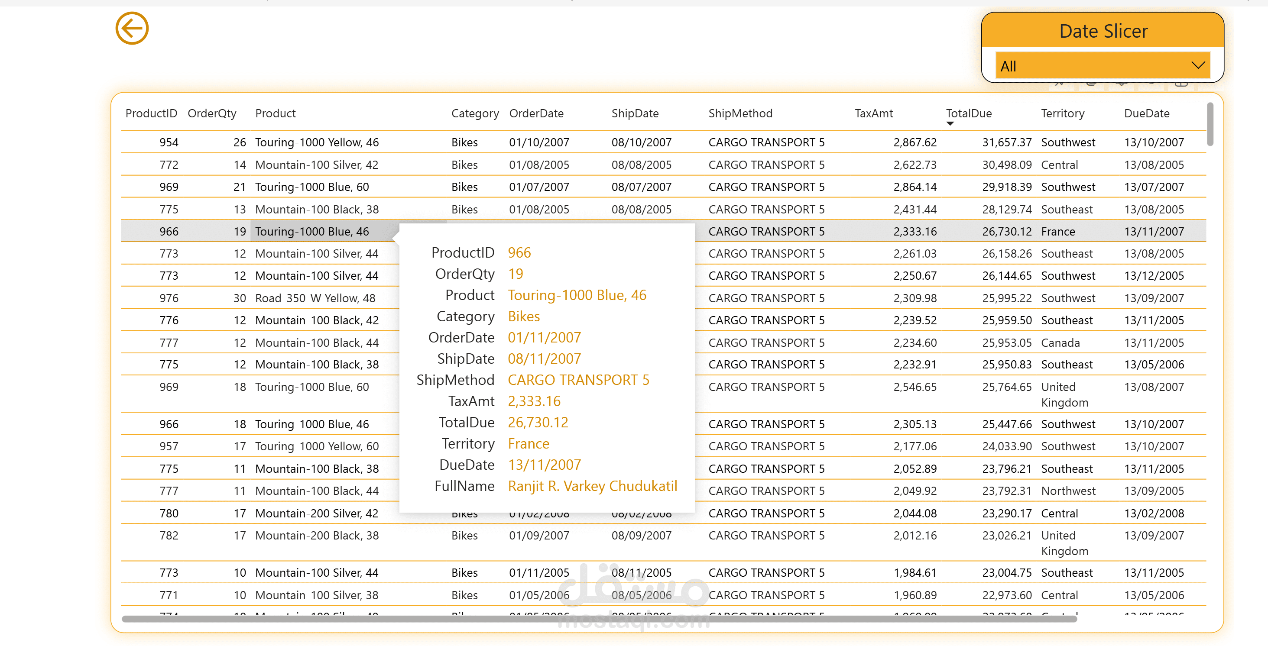
Task: Open the Date Slicer dropdown chevron
Action: (x=1198, y=65)
